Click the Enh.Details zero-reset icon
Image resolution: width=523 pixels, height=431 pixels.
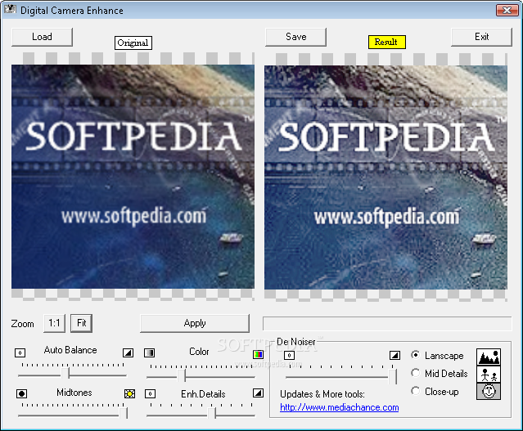150,393
